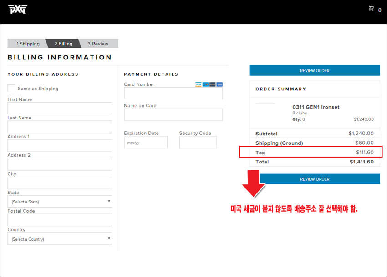387x277 pixels.
Task: Click the top Review Order button
Action: 315,71
